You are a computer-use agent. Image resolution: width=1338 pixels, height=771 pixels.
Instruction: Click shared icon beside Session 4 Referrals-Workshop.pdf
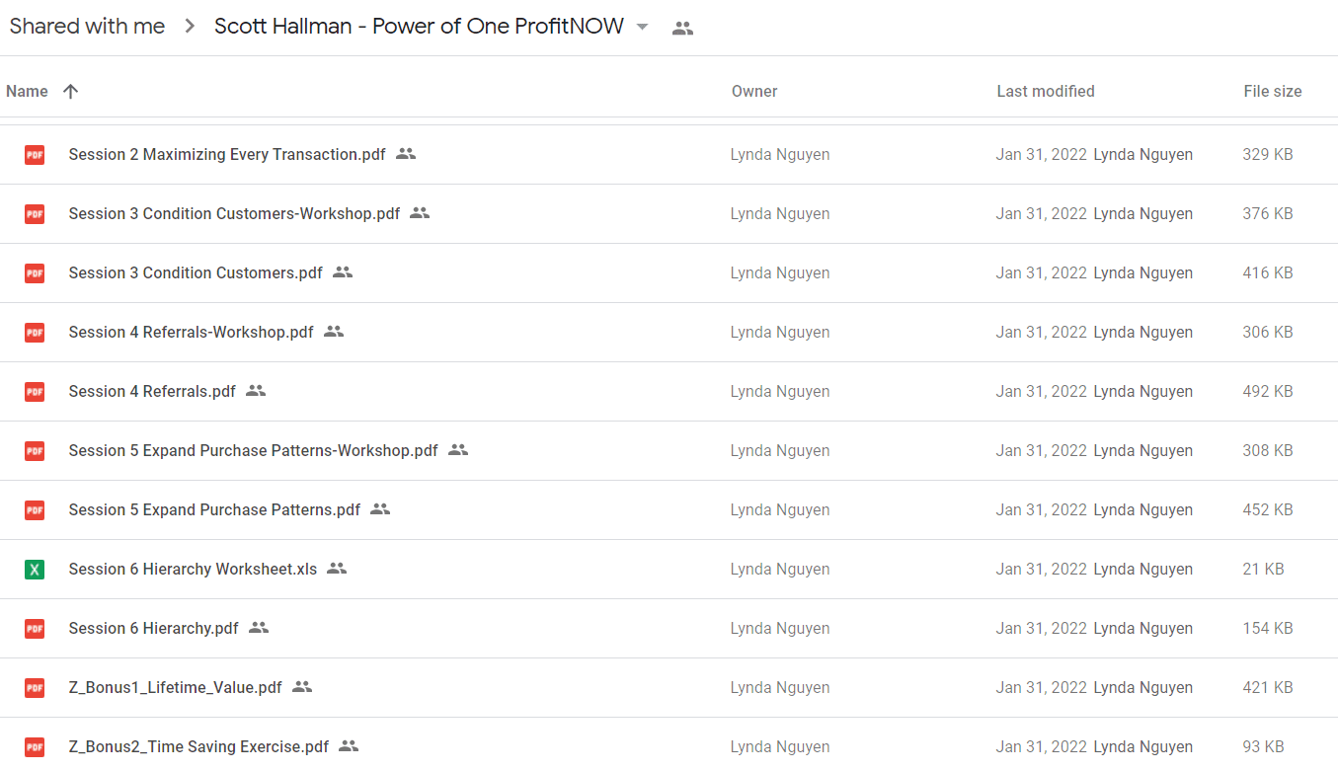(334, 332)
